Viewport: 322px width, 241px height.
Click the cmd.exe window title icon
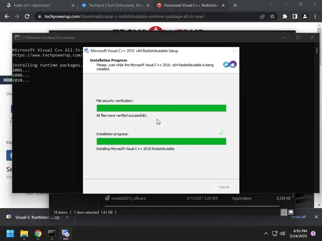click(17, 38)
